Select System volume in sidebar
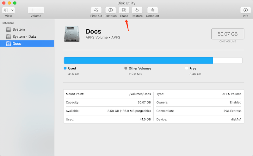 coord(18,29)
